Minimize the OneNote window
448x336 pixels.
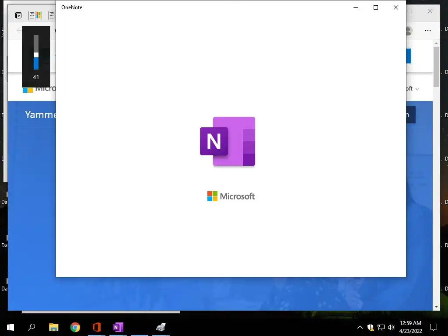point(356,7)
